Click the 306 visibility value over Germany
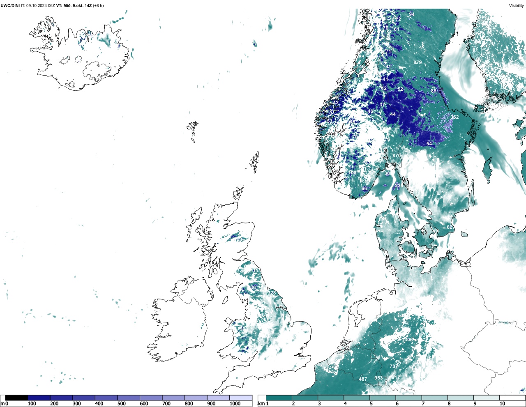 (x=408, y=340)
